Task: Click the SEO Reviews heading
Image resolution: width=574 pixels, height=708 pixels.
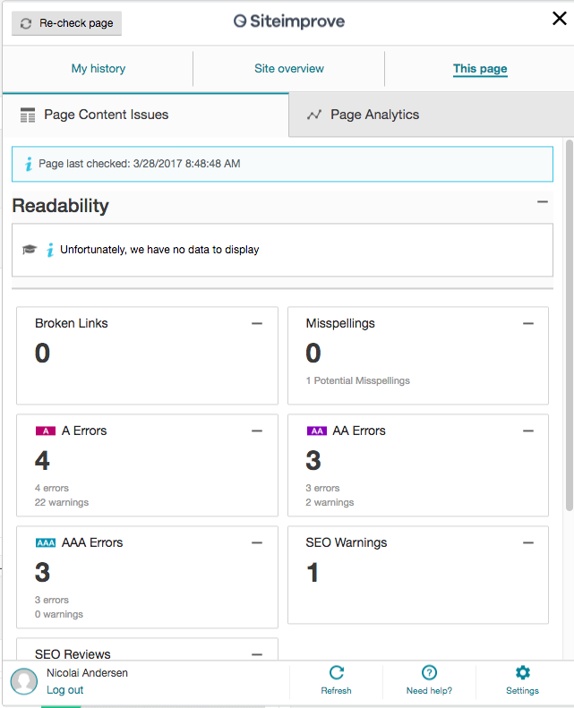Action: click(73, 654)
